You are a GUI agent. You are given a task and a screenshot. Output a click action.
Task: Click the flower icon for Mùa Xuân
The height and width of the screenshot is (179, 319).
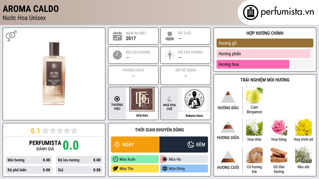[116, 159]
